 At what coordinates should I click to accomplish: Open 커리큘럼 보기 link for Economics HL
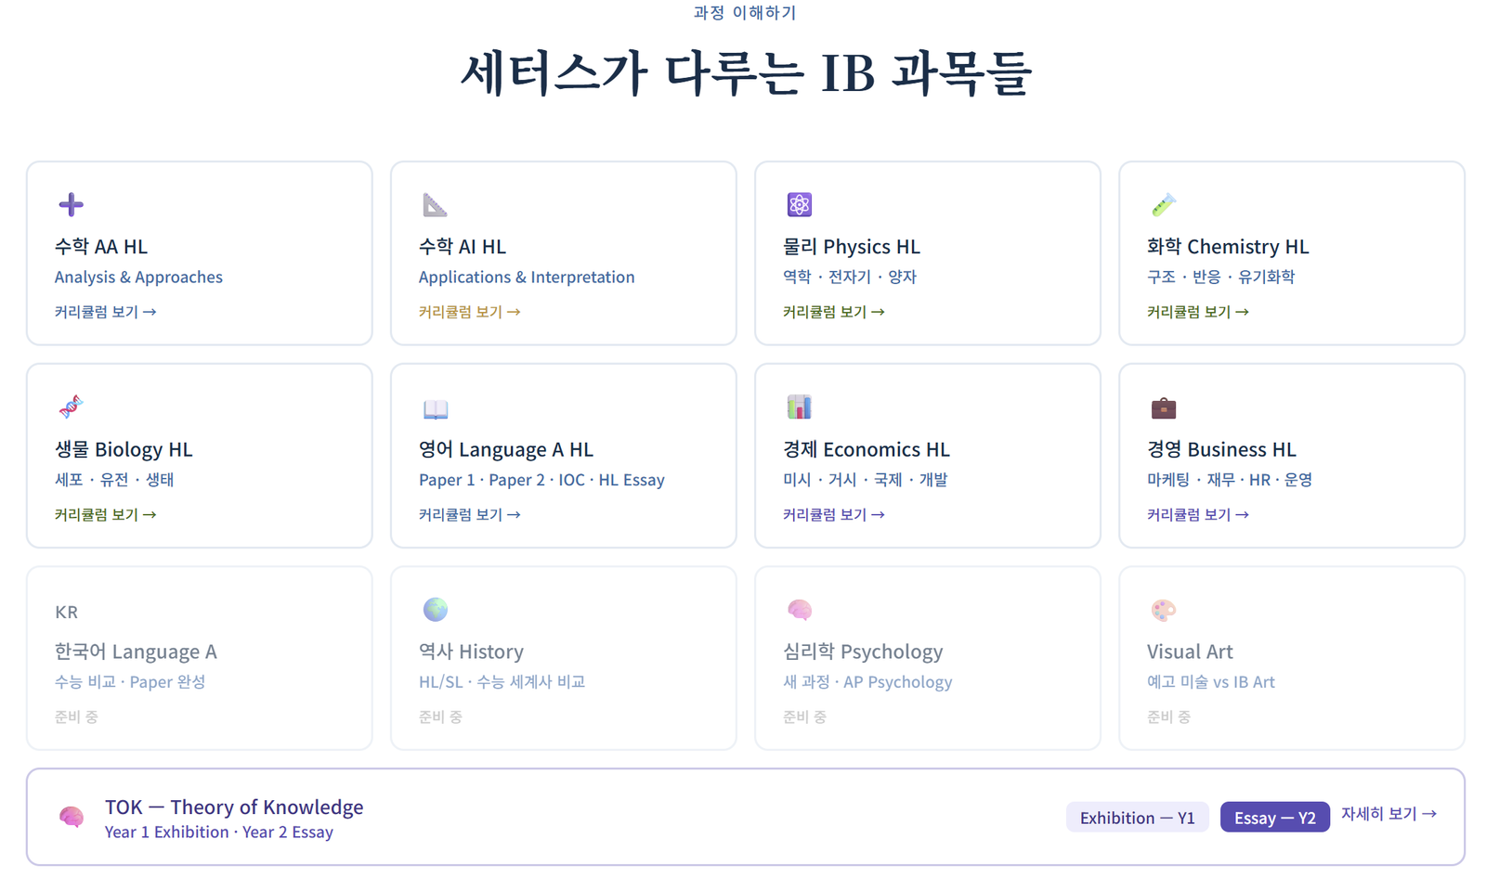(x=833, y=514)
